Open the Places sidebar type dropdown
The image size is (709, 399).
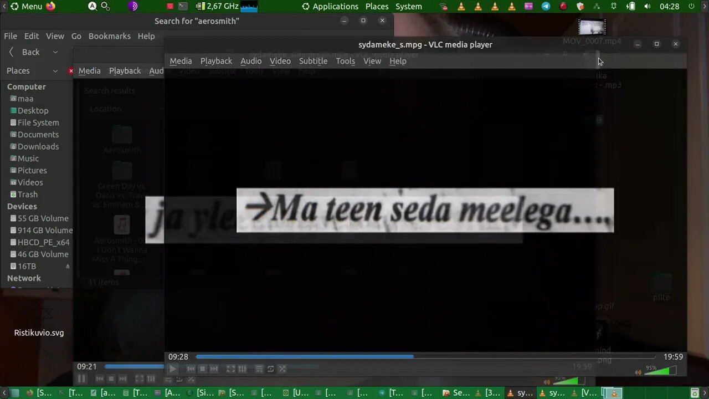(32, 71)
